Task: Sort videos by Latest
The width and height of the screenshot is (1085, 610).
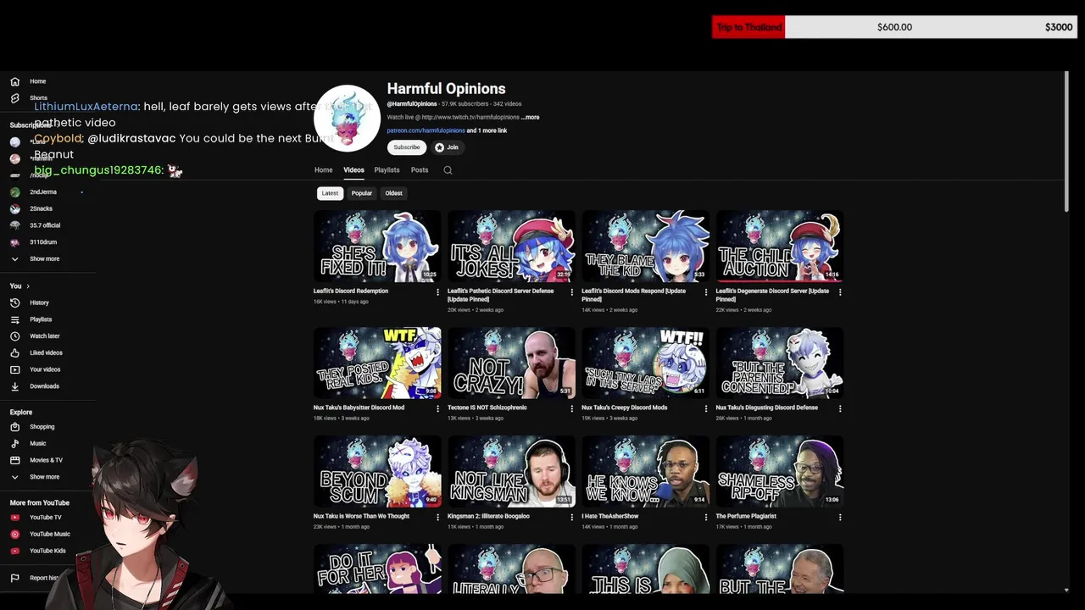Action: click(x=330, y=193)
